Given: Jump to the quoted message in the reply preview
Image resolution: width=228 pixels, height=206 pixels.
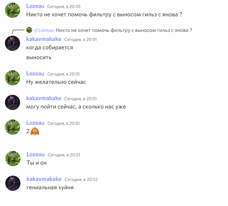Looking at the screenshot, I should click(x=124, y=30).
